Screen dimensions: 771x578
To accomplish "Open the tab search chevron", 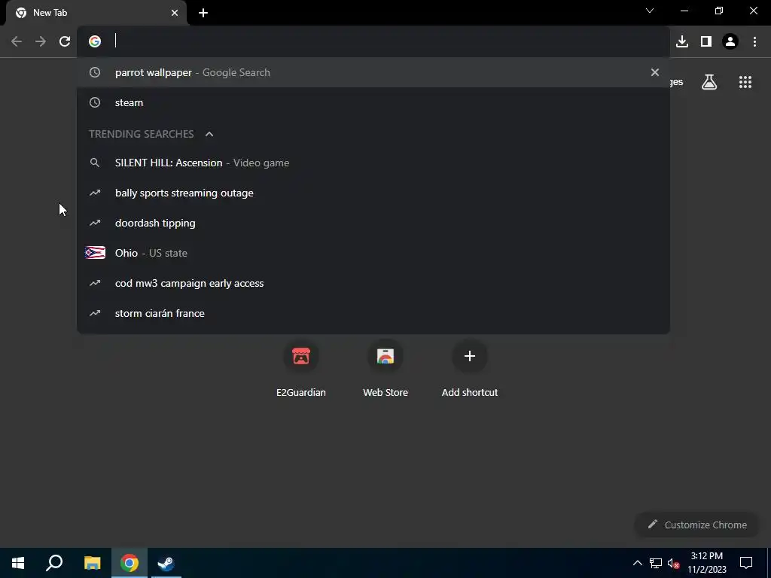I will (x=650, y=11).
